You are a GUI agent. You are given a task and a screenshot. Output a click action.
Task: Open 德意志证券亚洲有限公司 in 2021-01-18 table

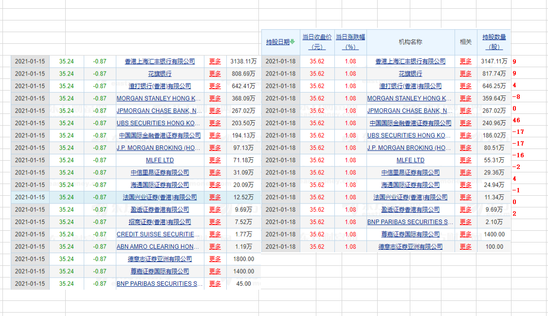410,246
